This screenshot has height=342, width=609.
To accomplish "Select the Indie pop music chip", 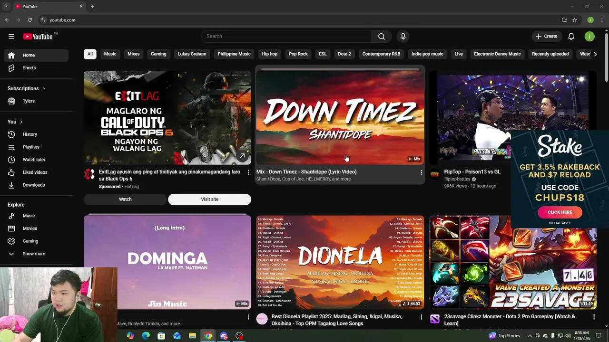I will pyautogui.click(x=427, y=54).
